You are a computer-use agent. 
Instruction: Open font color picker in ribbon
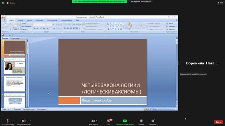[x=59, y=28]
